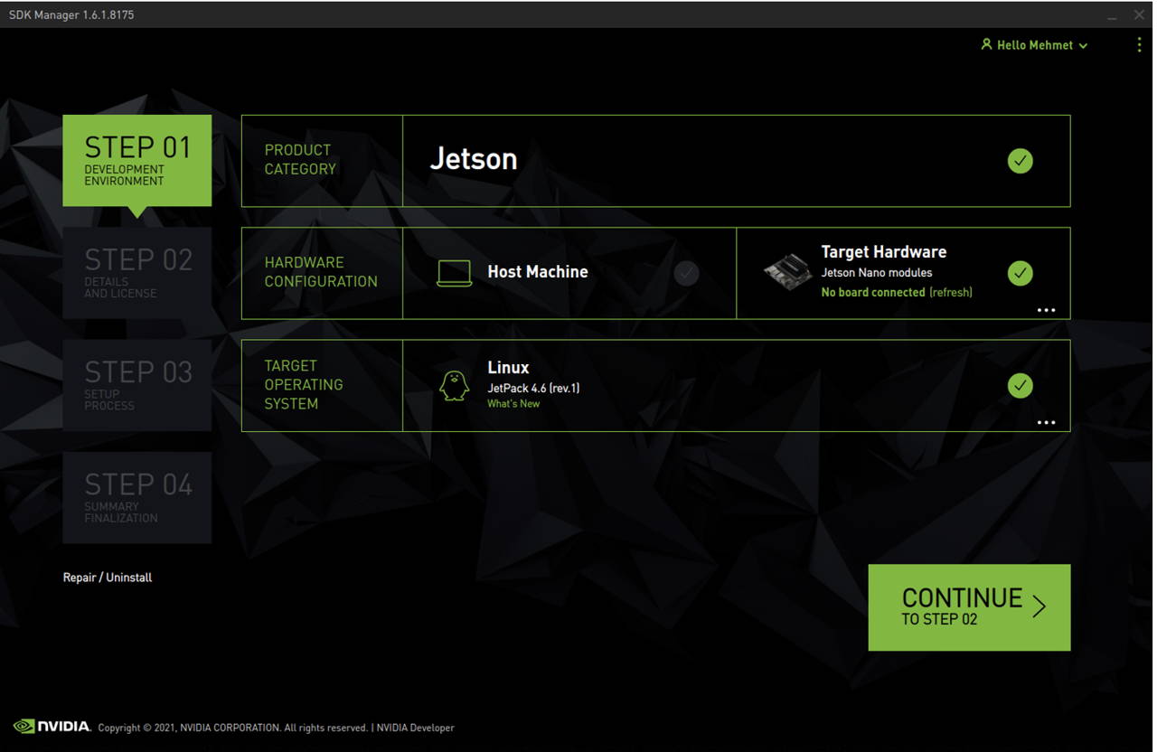The width and height of the screenshot is (1157, 752).
Task: Toggle the Host Machine checkmark
Action: [x=686, y=273]
